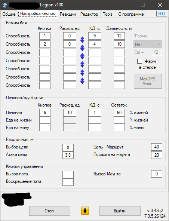This screenshot has width=169, height=221.
Task: Click swap arrows between third and fourth ability
Action: tap(82, 56)
